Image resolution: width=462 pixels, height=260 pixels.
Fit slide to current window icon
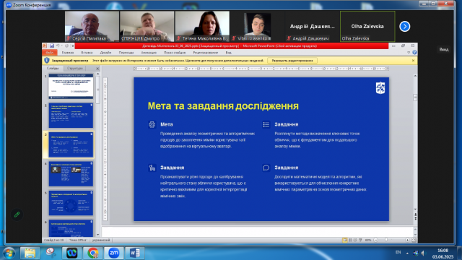pos(414,240)
